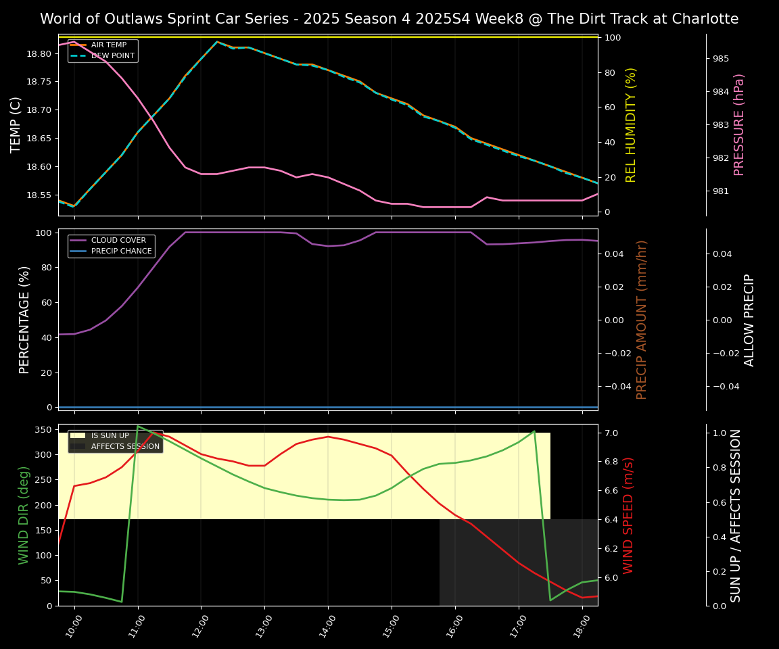The image size is (779, 649).
Task: Click the SUN UP / AFFECTS SESSION label
Action: tap(736, 514)
